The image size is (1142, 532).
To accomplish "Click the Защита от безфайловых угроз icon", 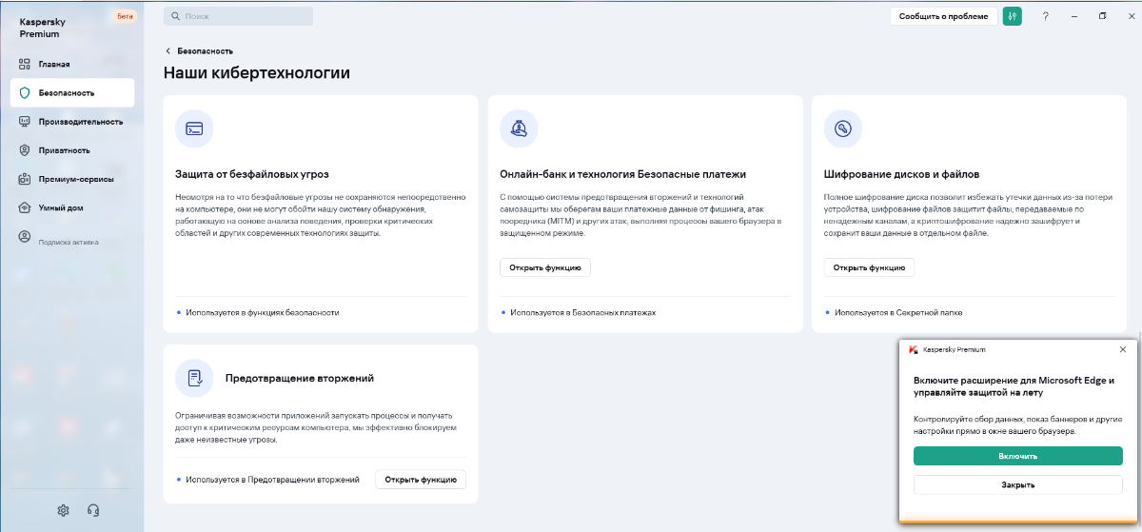I will pyautogui.click(x=194, y=128).
